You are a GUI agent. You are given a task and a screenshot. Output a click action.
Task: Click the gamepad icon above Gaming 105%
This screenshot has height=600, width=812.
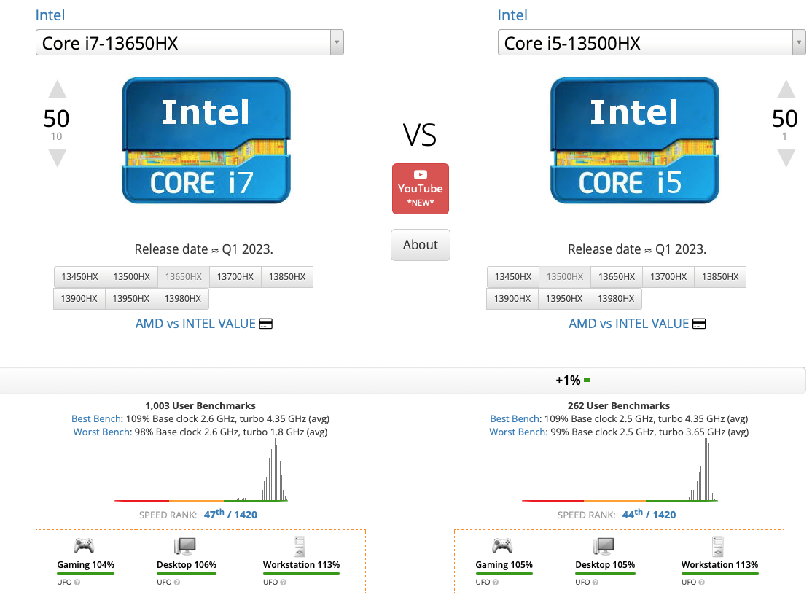(x=502, y=546)
